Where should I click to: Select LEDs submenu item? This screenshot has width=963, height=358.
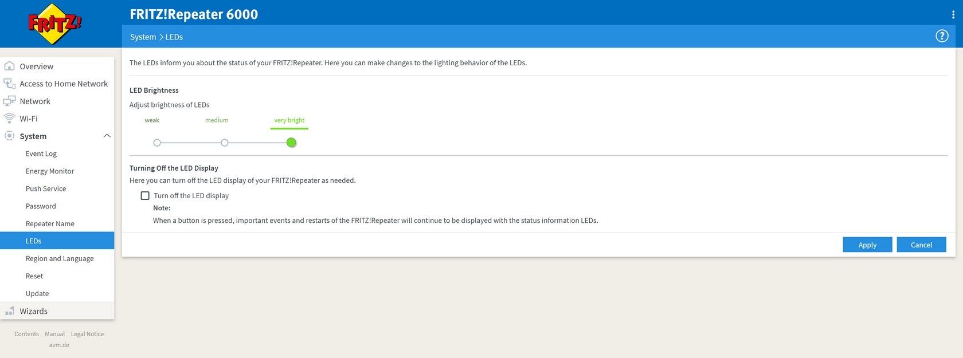(57, 241)
